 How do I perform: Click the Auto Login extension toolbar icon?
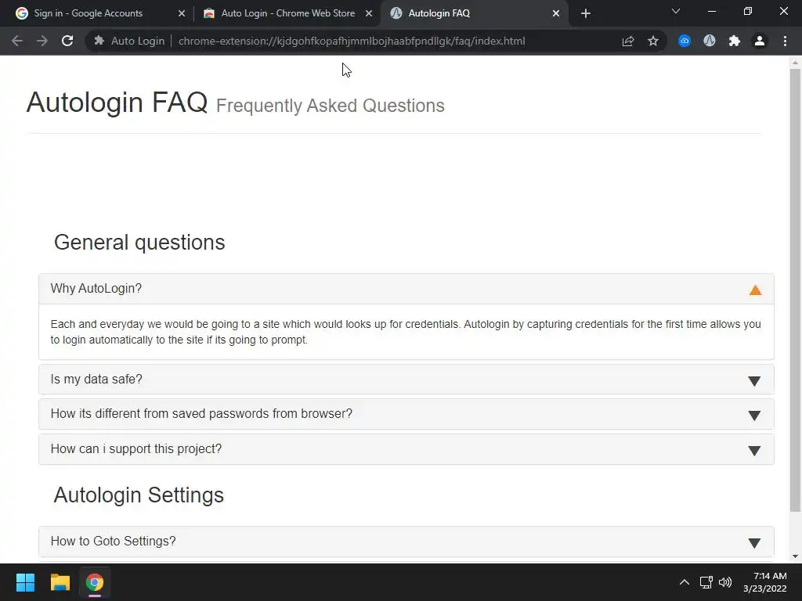pyautogui.click(x=710, y=41)
